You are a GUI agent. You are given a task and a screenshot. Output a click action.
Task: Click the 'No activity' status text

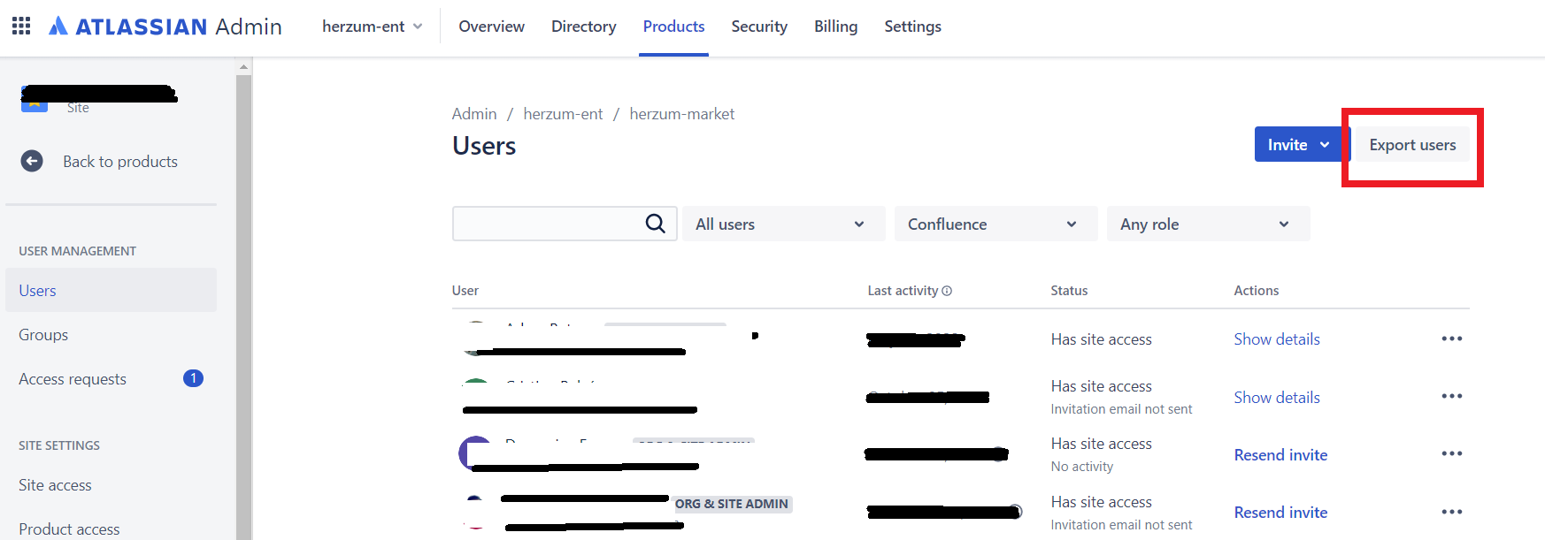click(1081, 467)
